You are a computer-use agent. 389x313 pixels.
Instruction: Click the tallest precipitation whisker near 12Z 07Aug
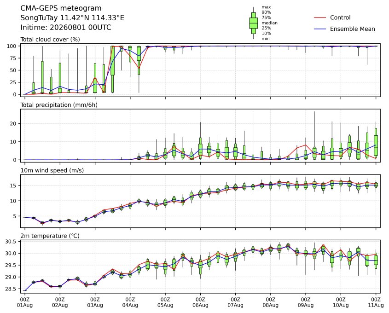click(x=253, y=133)
